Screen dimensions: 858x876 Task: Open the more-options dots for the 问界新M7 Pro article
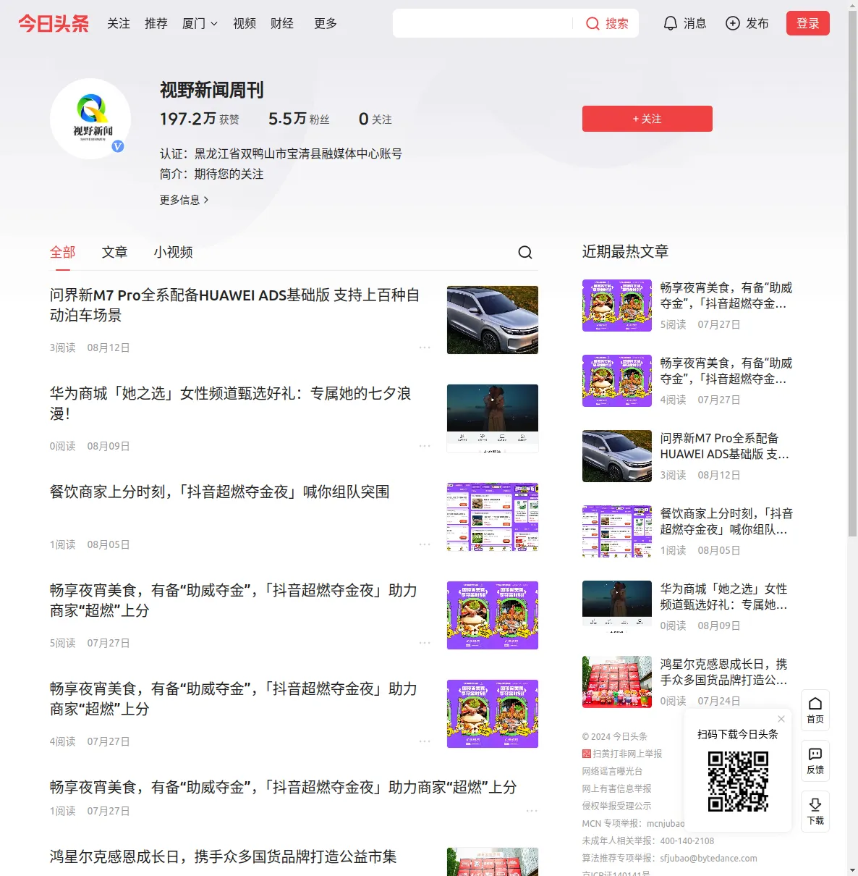pos(425,348)
